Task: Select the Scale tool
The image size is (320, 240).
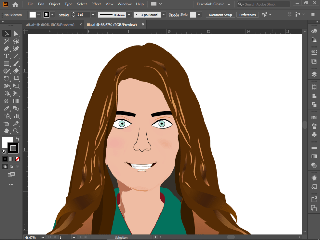Action: (x=16, y=79)
